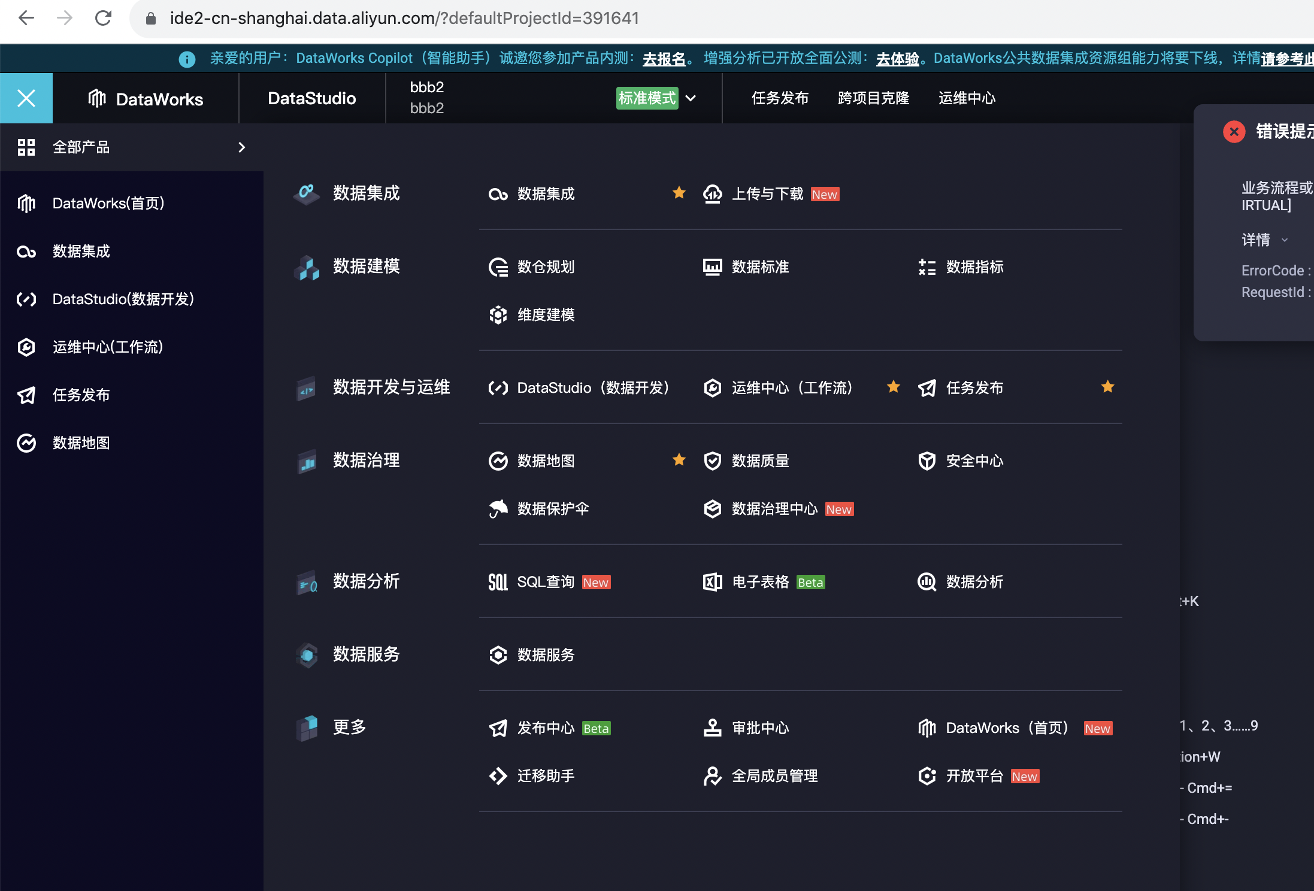Open 数据集成 product icon in grid

[498, 194]
